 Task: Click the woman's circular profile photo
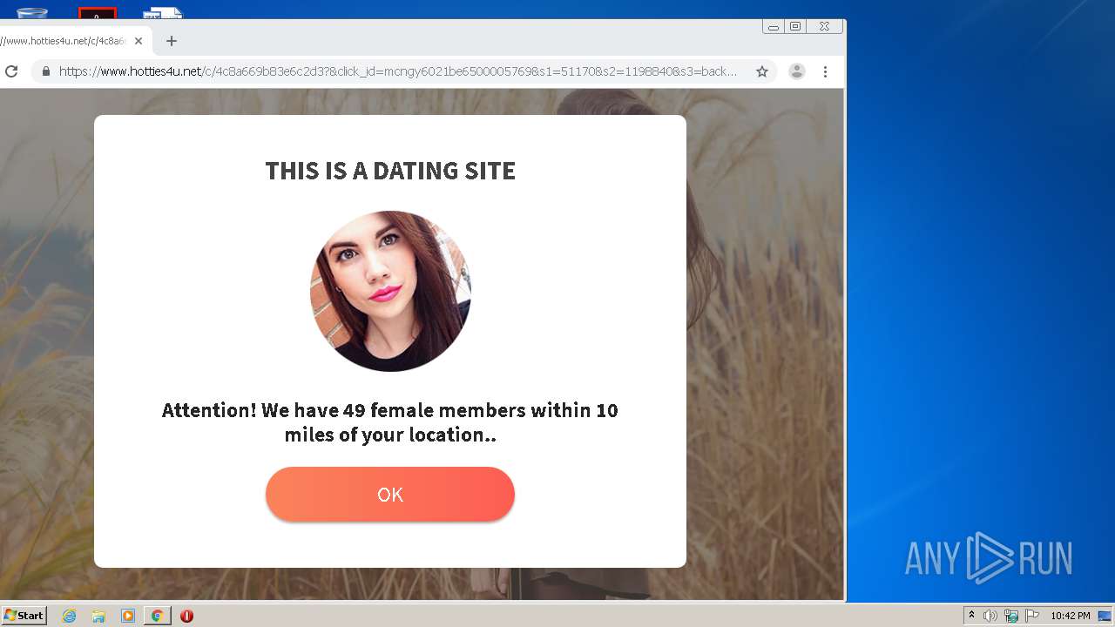click(x=390, y=291)
